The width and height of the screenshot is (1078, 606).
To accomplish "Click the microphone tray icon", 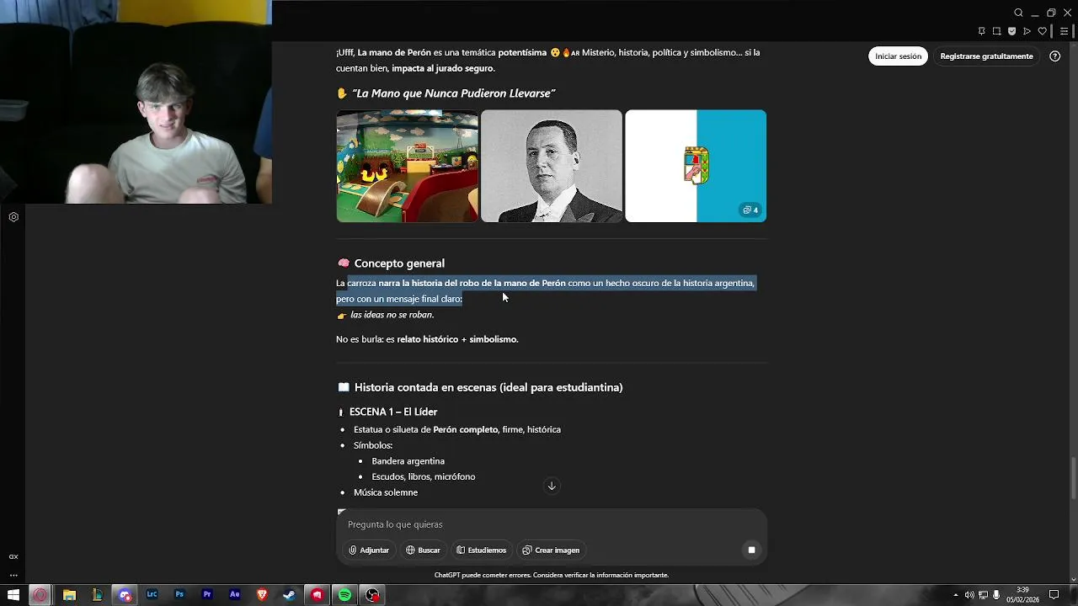I will click(x=996, y=595).
